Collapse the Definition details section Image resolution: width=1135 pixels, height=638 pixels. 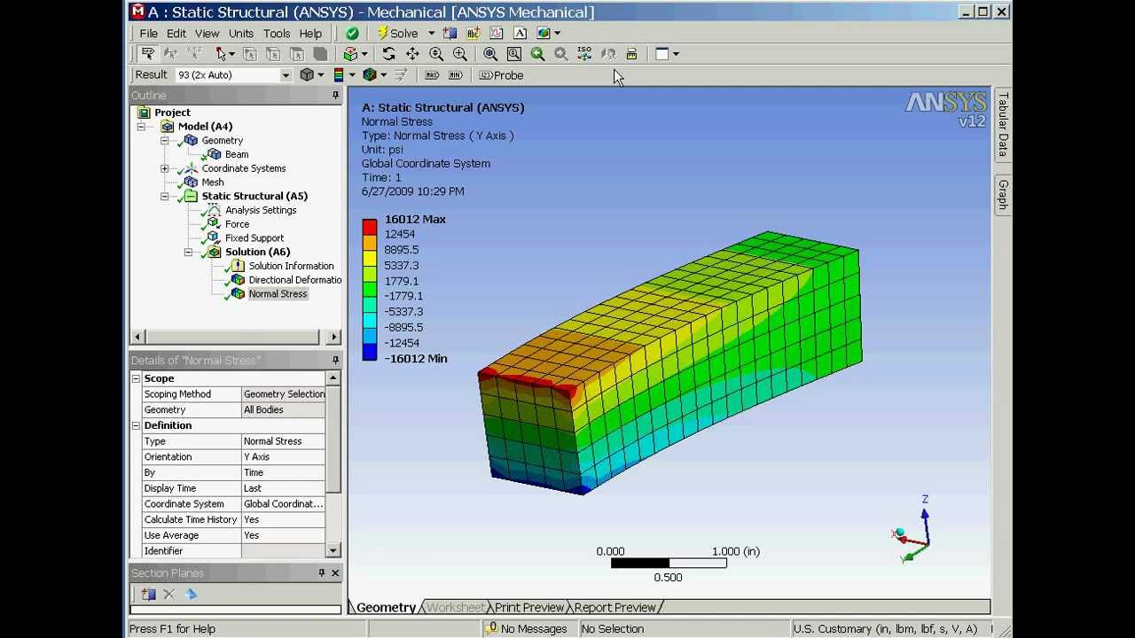(x=136, y=425)
